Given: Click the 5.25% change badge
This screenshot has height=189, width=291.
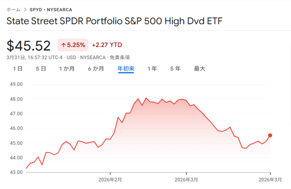Looking at the screenshot, I should point(73,45).
